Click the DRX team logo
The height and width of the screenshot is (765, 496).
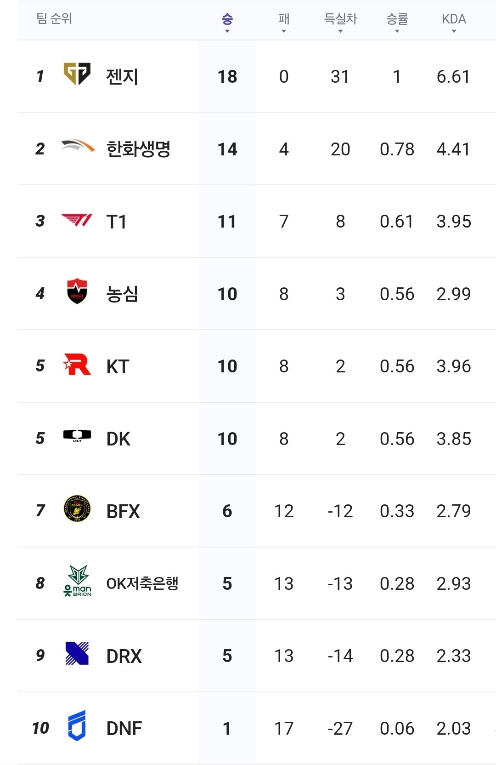77,653
